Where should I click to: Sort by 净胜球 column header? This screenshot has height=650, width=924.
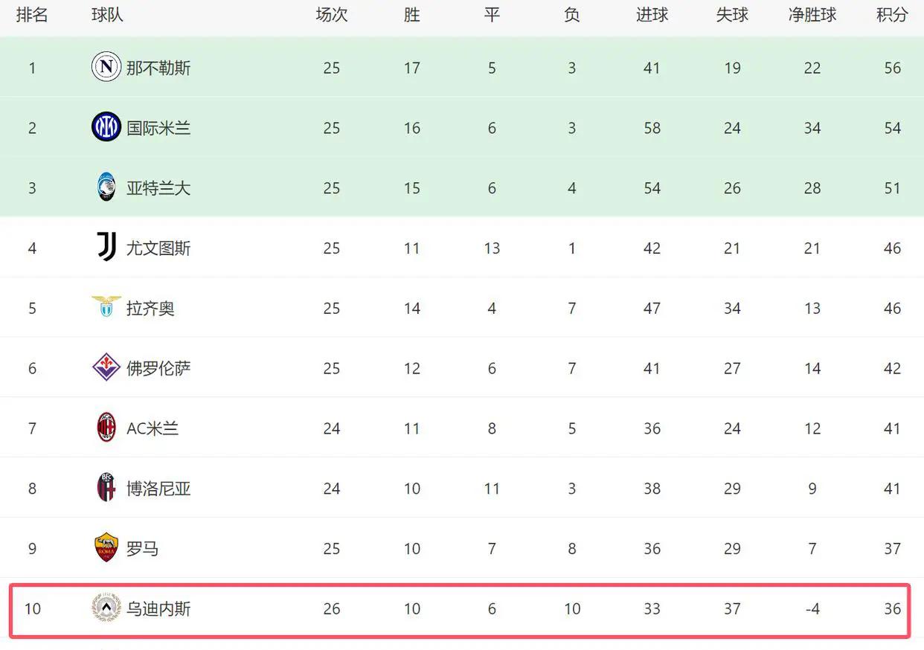(812, 15)
